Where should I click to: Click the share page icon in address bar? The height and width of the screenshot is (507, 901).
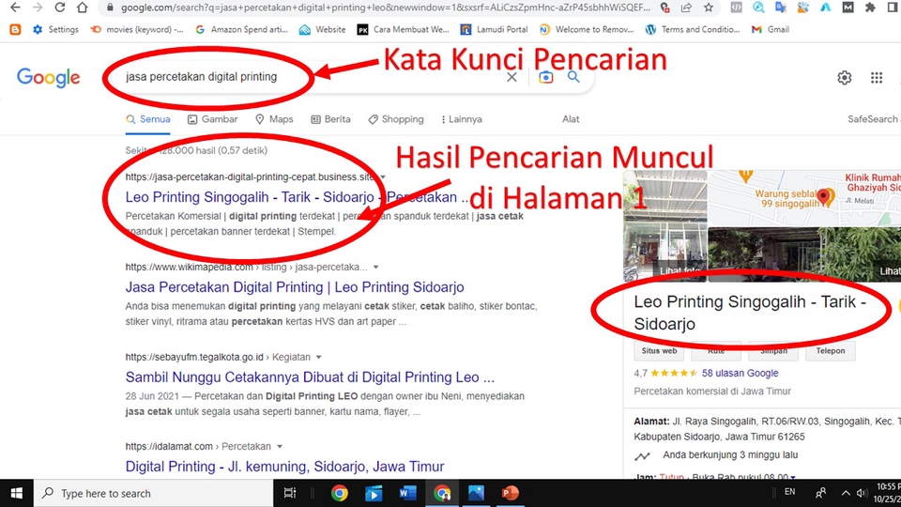[686, 8]
